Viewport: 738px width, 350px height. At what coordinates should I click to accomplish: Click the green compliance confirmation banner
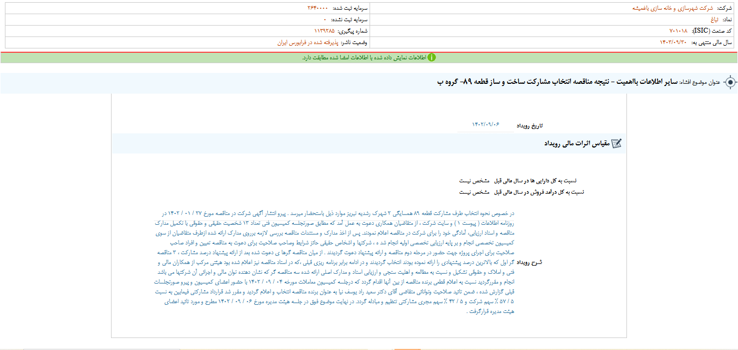pyautogui.click(x=369, y=56)
